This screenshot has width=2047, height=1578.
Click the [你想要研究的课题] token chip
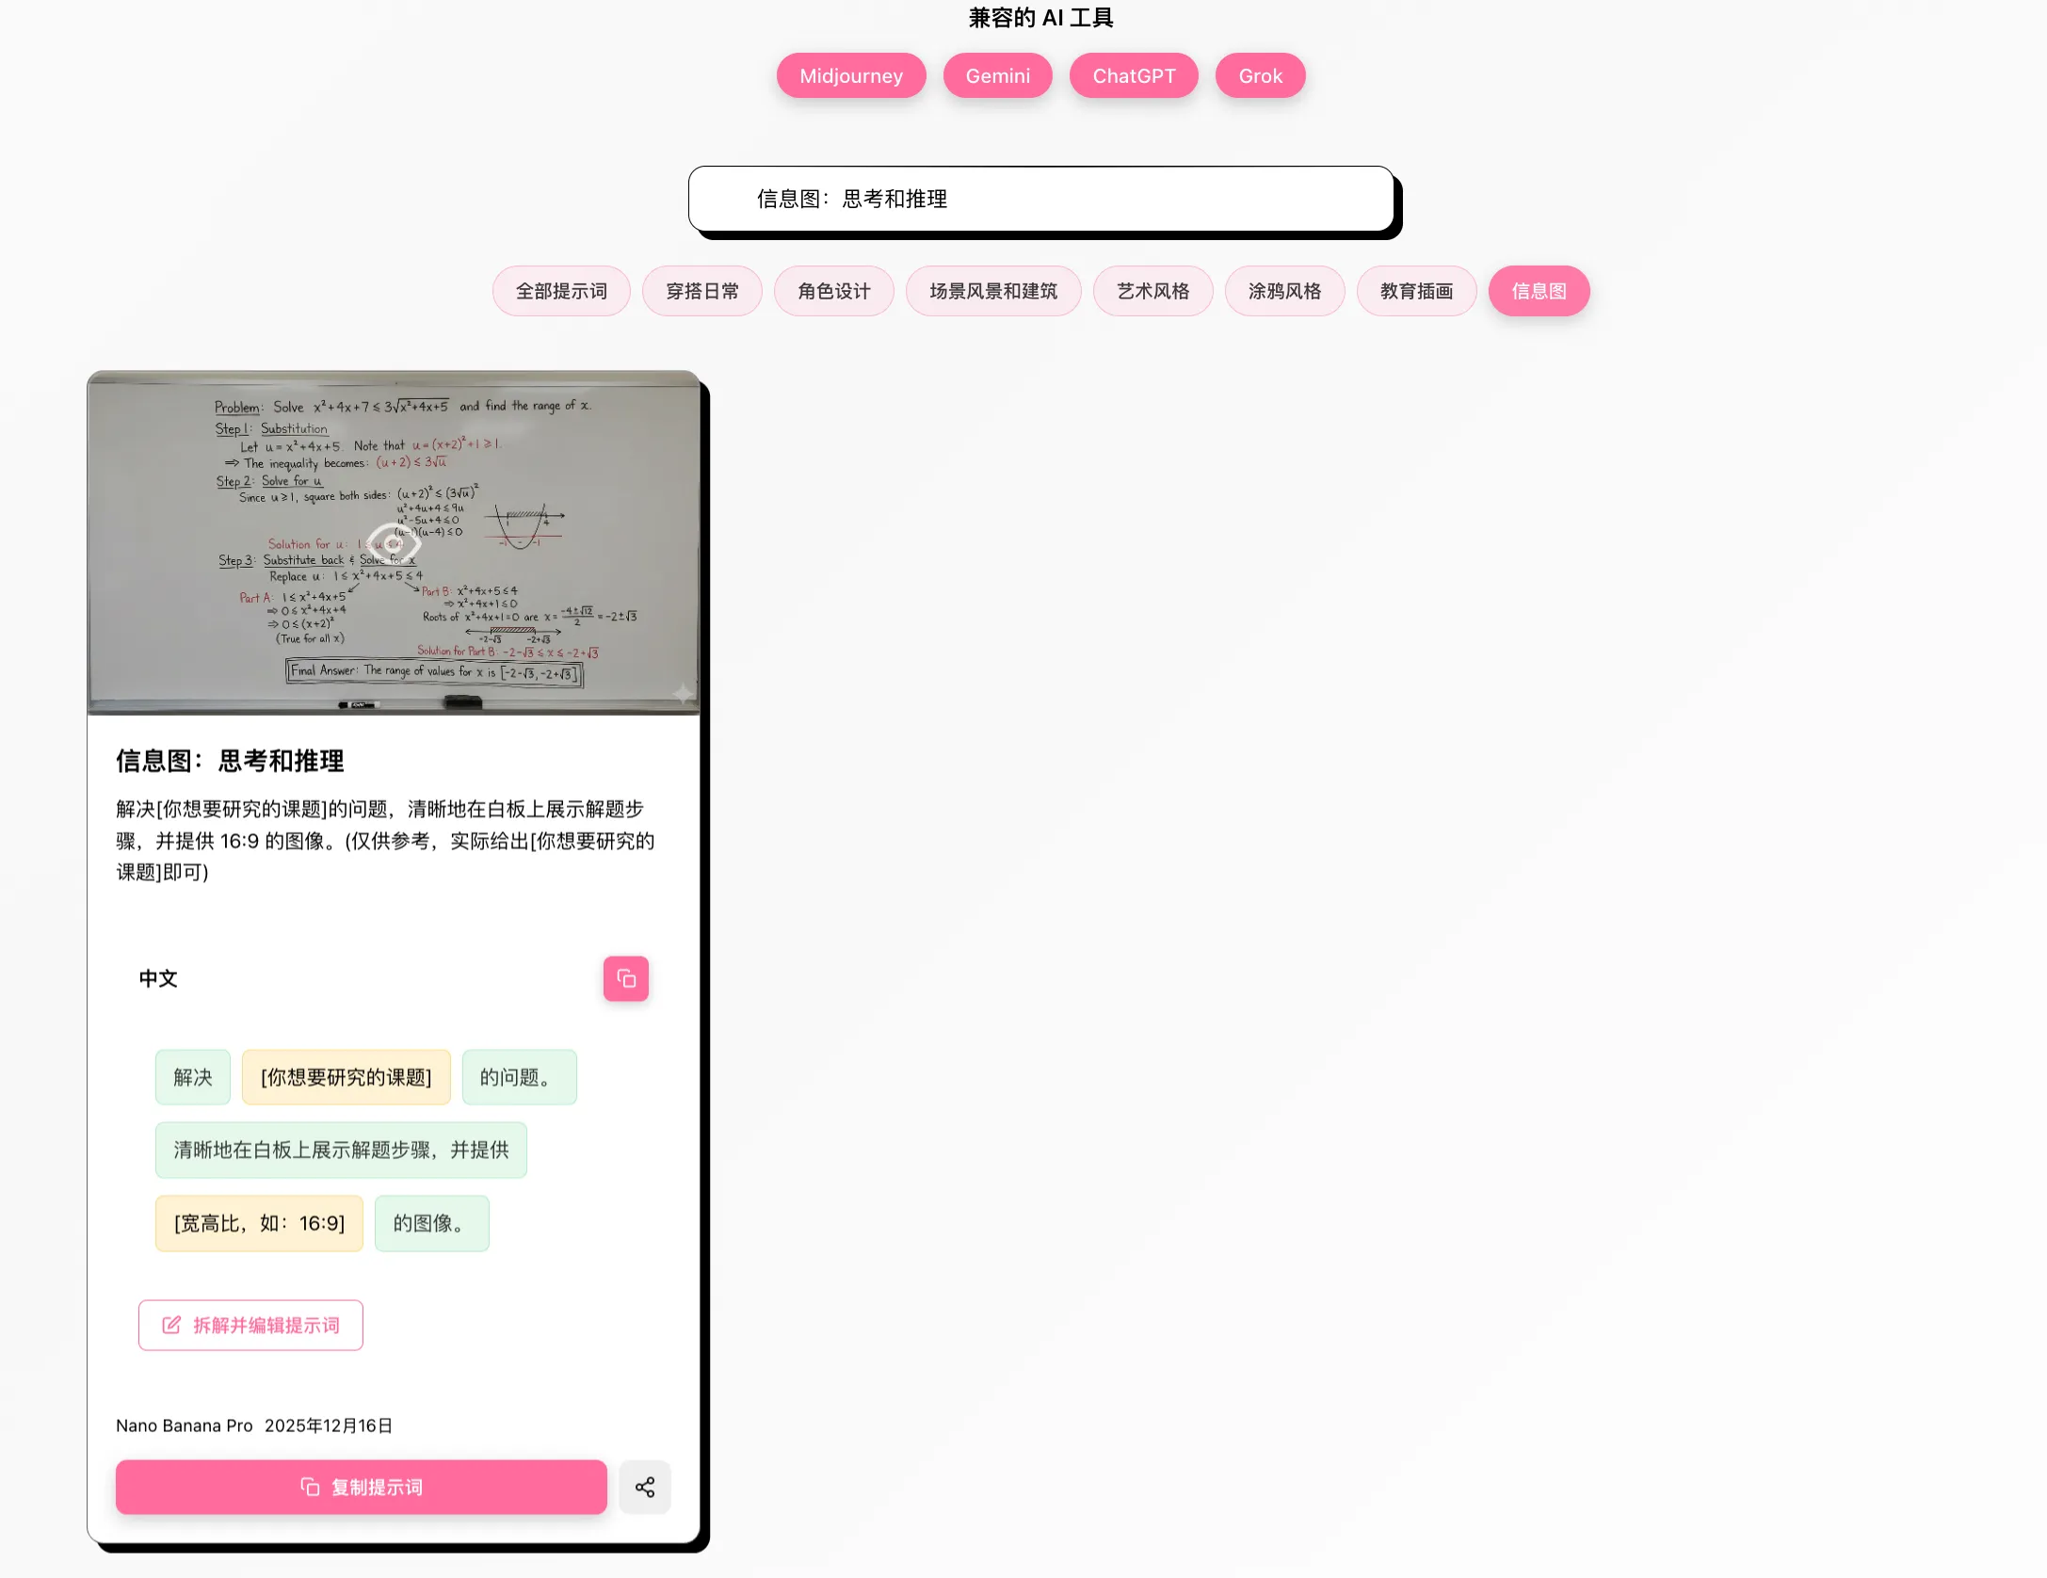point(346,1077)
